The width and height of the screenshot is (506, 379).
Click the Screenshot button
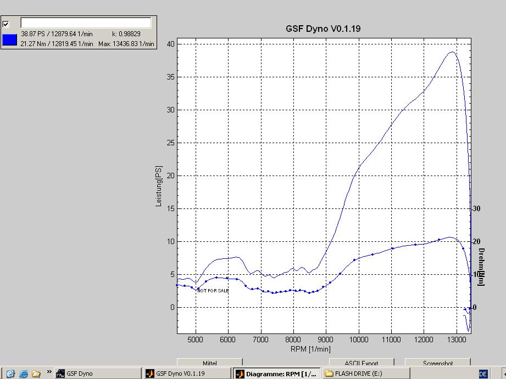tap(437, 363)
